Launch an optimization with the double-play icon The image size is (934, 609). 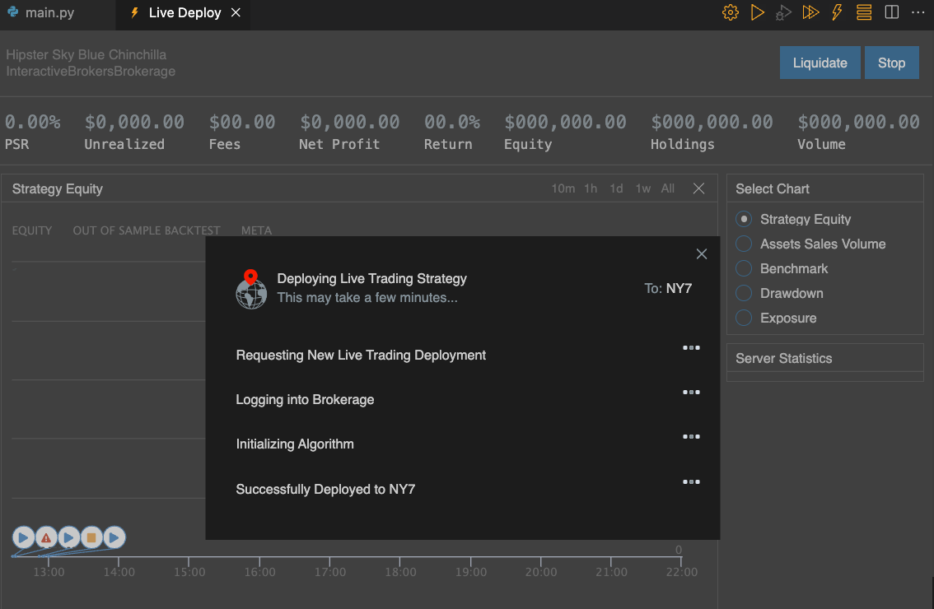[x=810, y=12]
